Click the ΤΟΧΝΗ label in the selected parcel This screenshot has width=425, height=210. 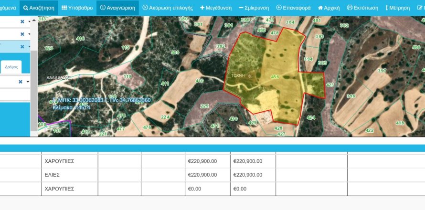[x=238, y=76]
